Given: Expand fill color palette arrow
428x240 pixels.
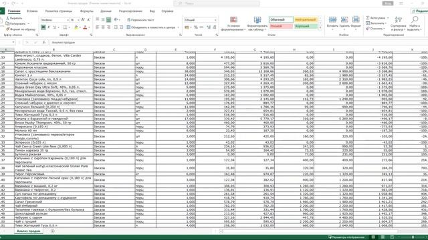Looking at the screenshot, I should tap(80, 27).
